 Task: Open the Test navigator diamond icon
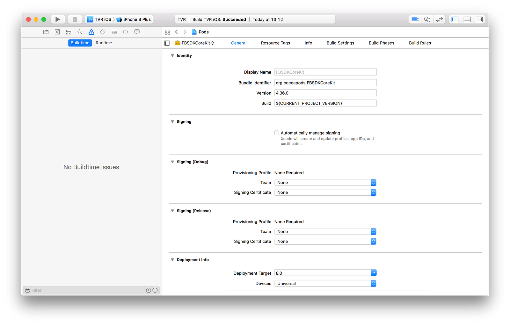tap(103, 32)
